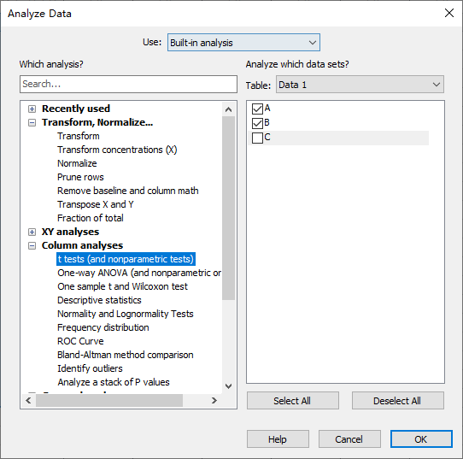Expand the XY analyses group
This screenshot has height=459, width=463.
32,232
